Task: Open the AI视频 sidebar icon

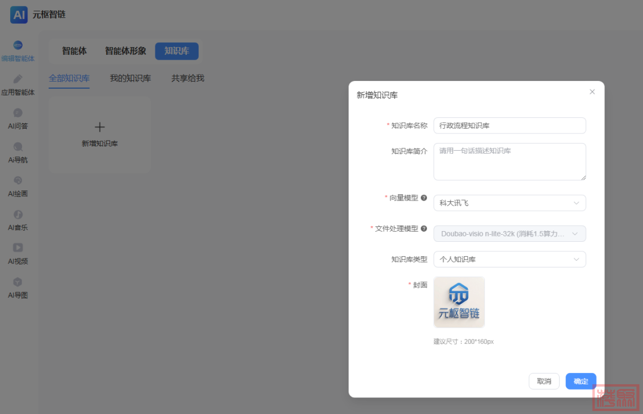Action: click(x=18, y=248)
